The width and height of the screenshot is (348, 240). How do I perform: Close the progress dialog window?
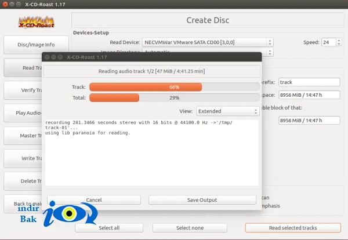[x=47, y=57]
